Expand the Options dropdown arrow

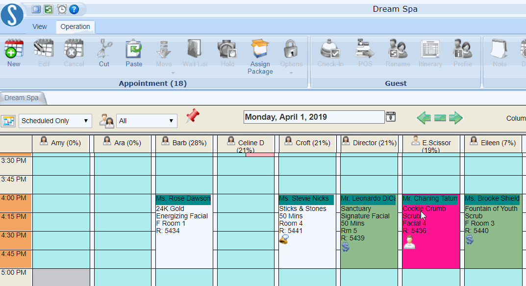pyautogui.click(x=291, y=73)
